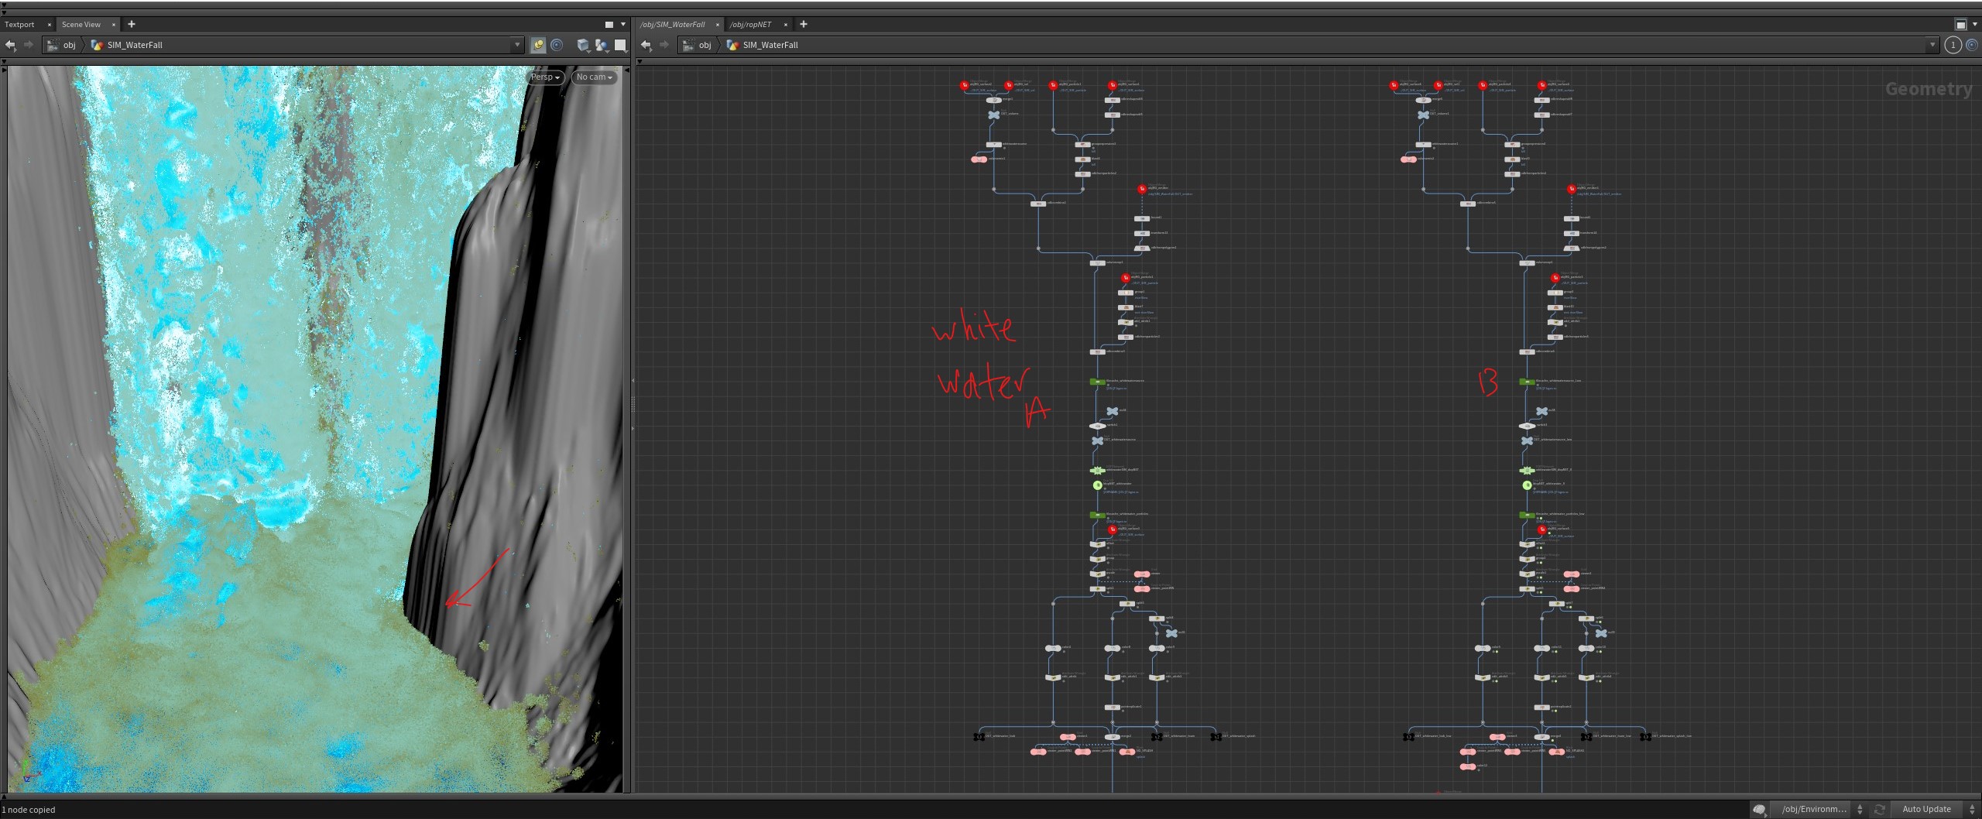Close the Textport tab
This screenshot has width=1982, height=819.
tap(50, 25)
